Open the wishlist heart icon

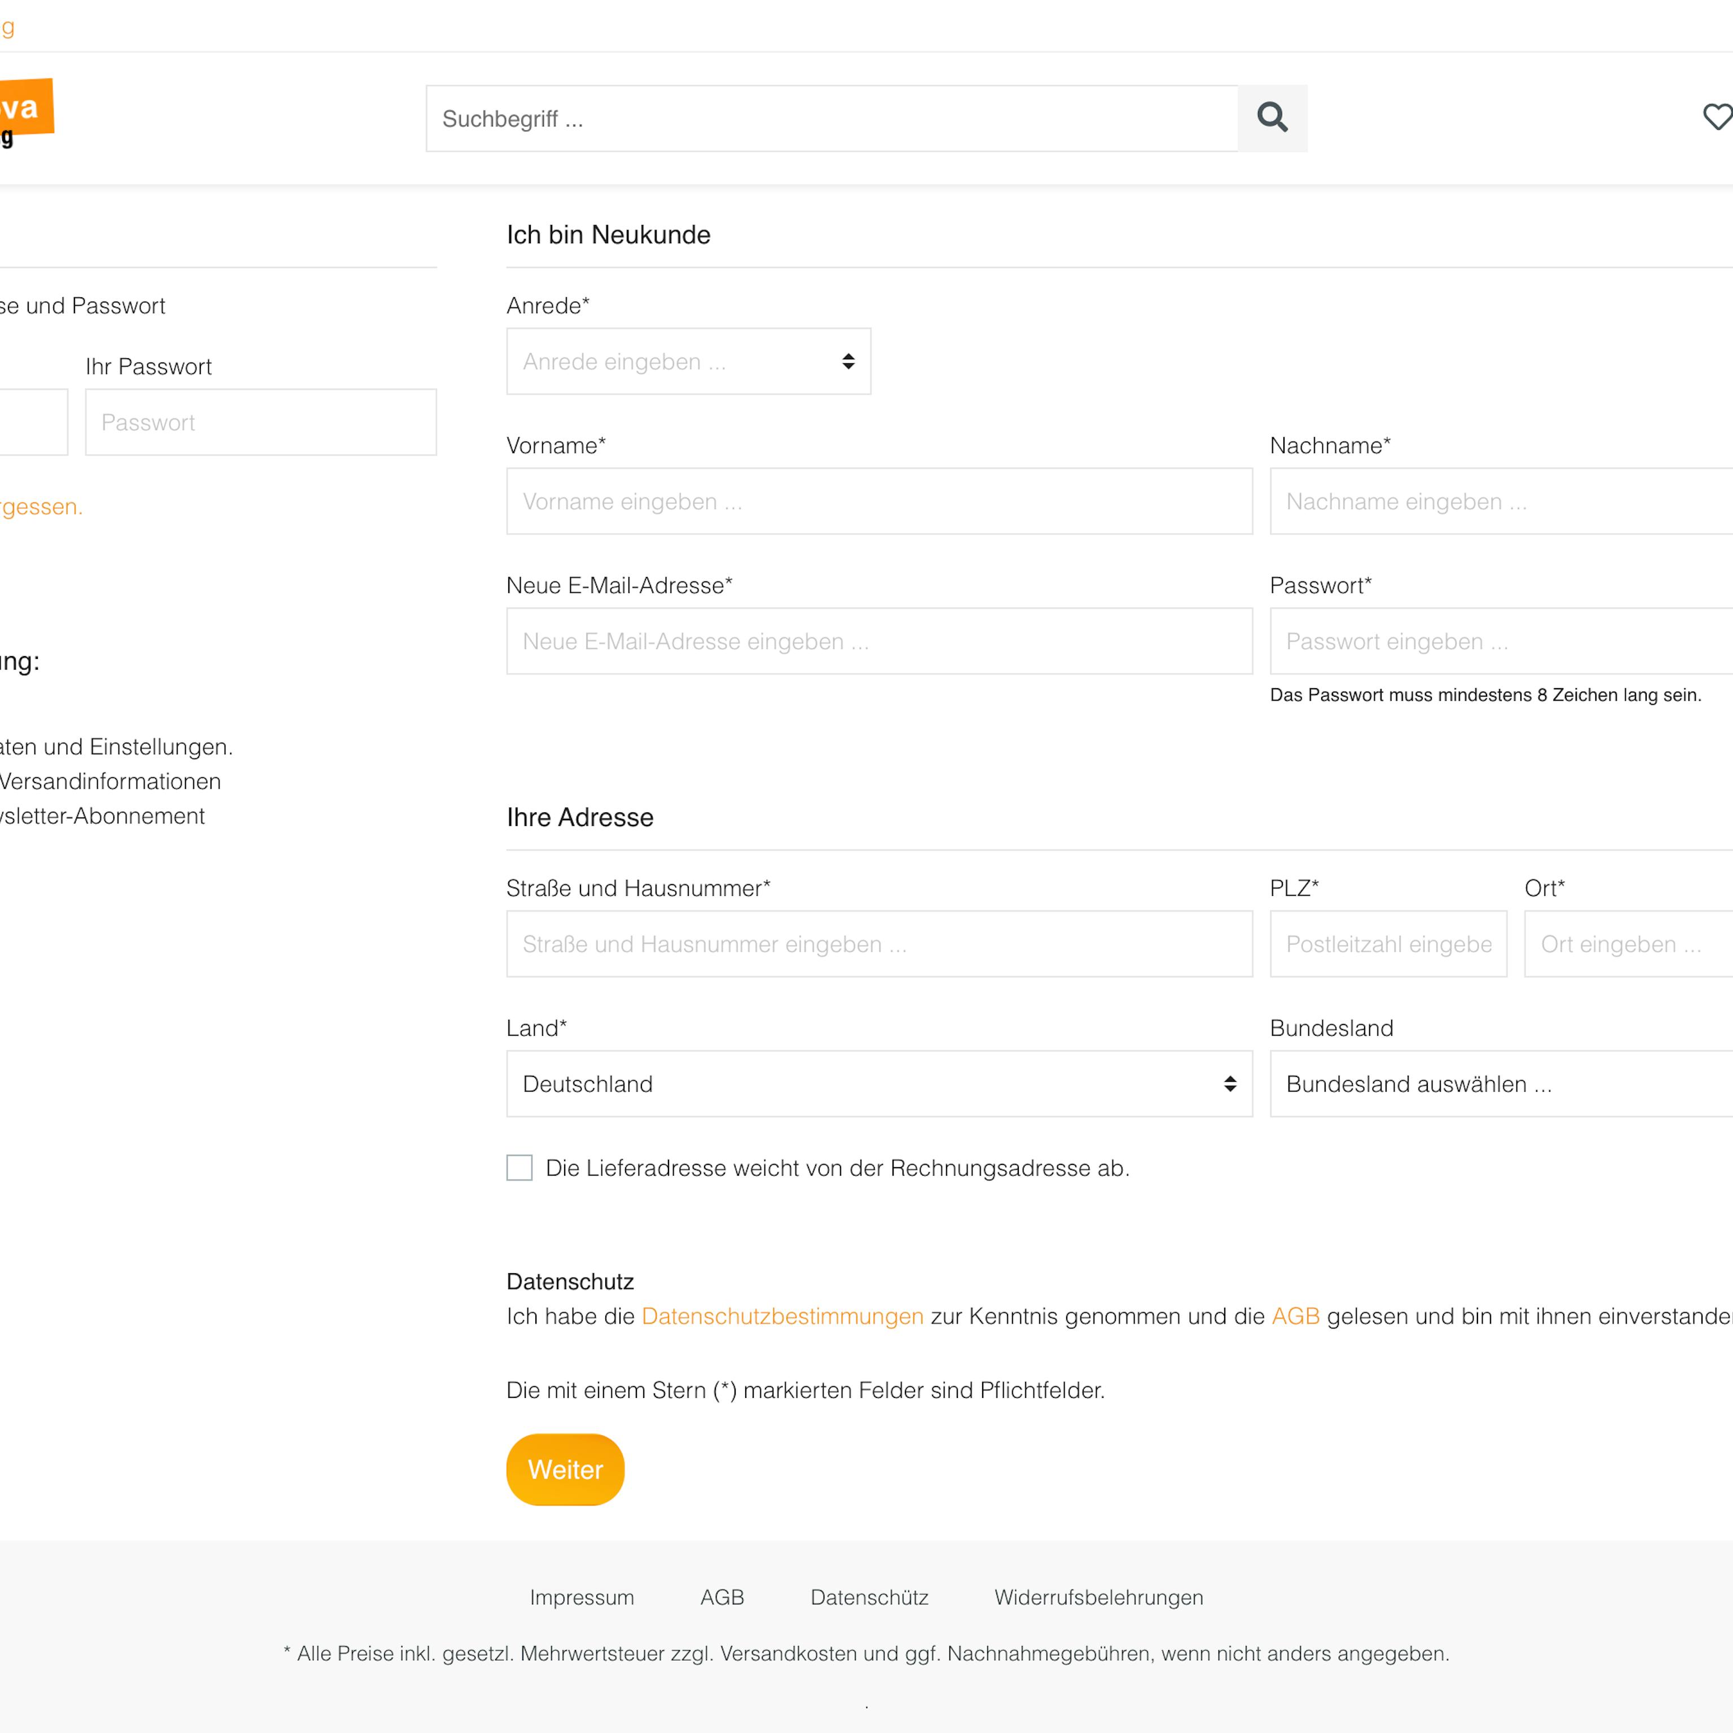point(1717,117)
